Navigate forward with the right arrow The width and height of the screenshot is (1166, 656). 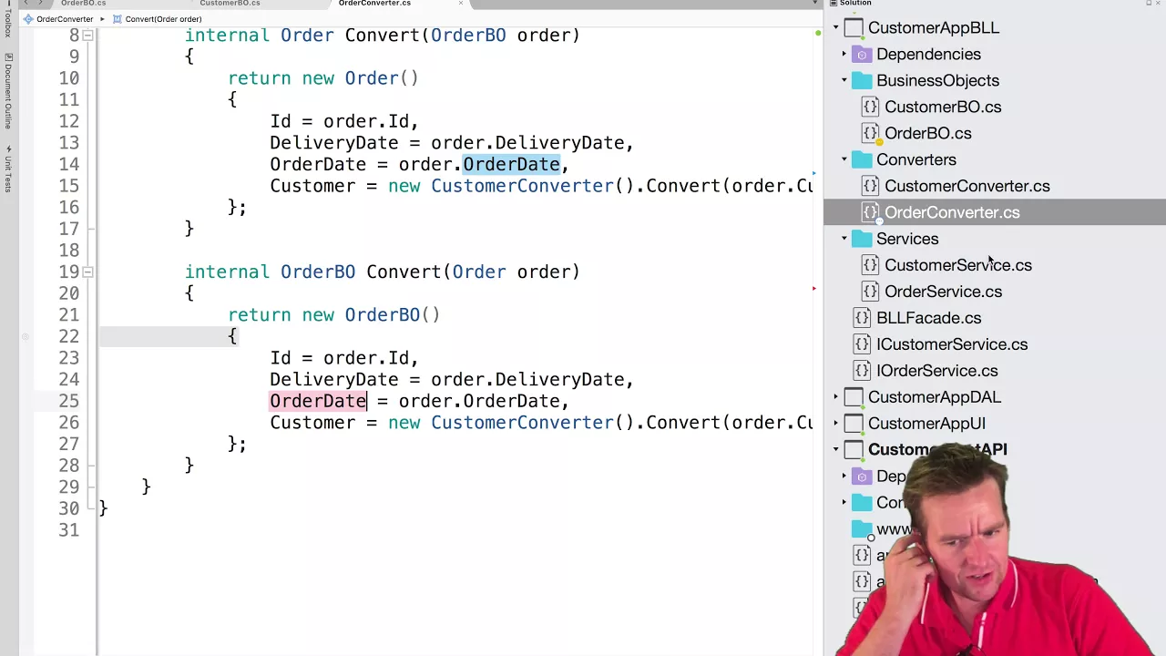click(39, 4)
